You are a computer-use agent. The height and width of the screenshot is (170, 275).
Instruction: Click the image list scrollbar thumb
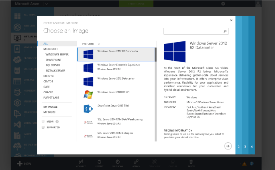click(x=155, y=54)
